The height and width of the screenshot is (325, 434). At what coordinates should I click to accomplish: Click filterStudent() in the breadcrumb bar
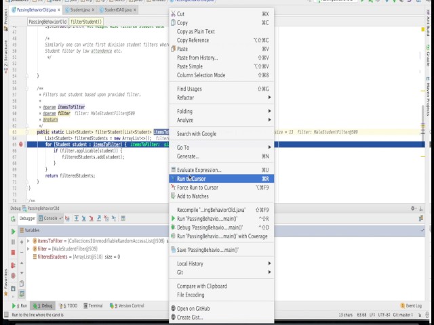(85, 22)
